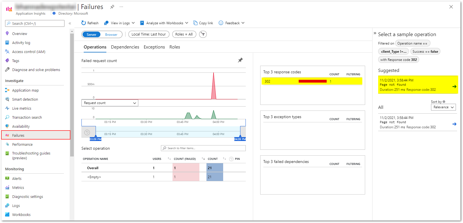Switch to the Operations tab
Image resolution: width=463 pixels, height=223 pixels.
pyautogui.click(x=95, y=47)
